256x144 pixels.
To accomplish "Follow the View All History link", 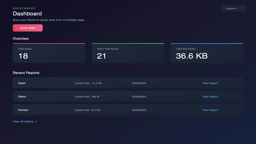I will coord(25,122).
